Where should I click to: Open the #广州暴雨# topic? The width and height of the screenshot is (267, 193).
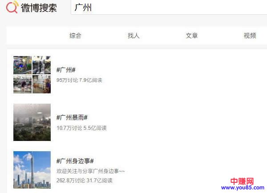(72, 117)
